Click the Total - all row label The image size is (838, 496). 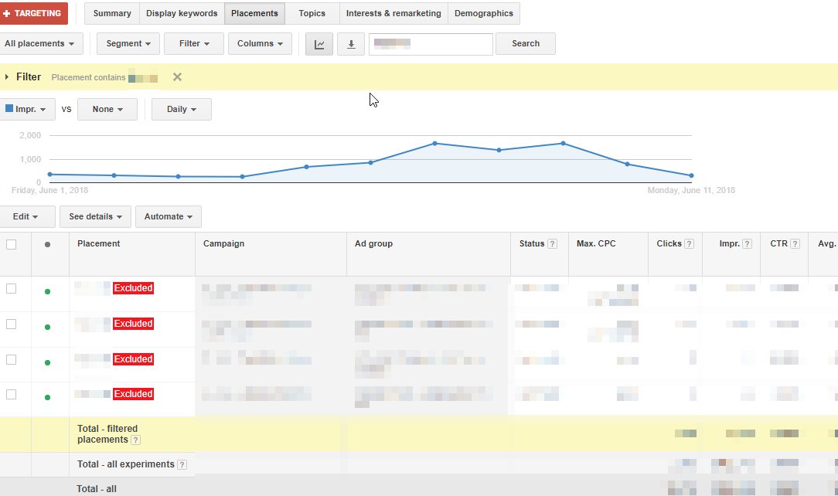coord(96,489)
